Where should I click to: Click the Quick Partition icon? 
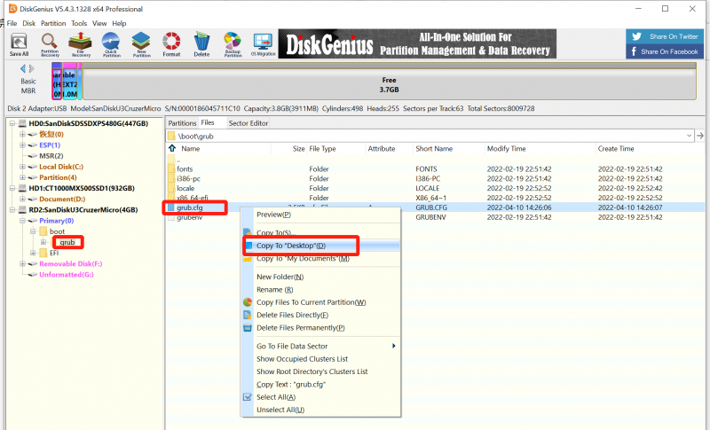[x=111, y=44]
